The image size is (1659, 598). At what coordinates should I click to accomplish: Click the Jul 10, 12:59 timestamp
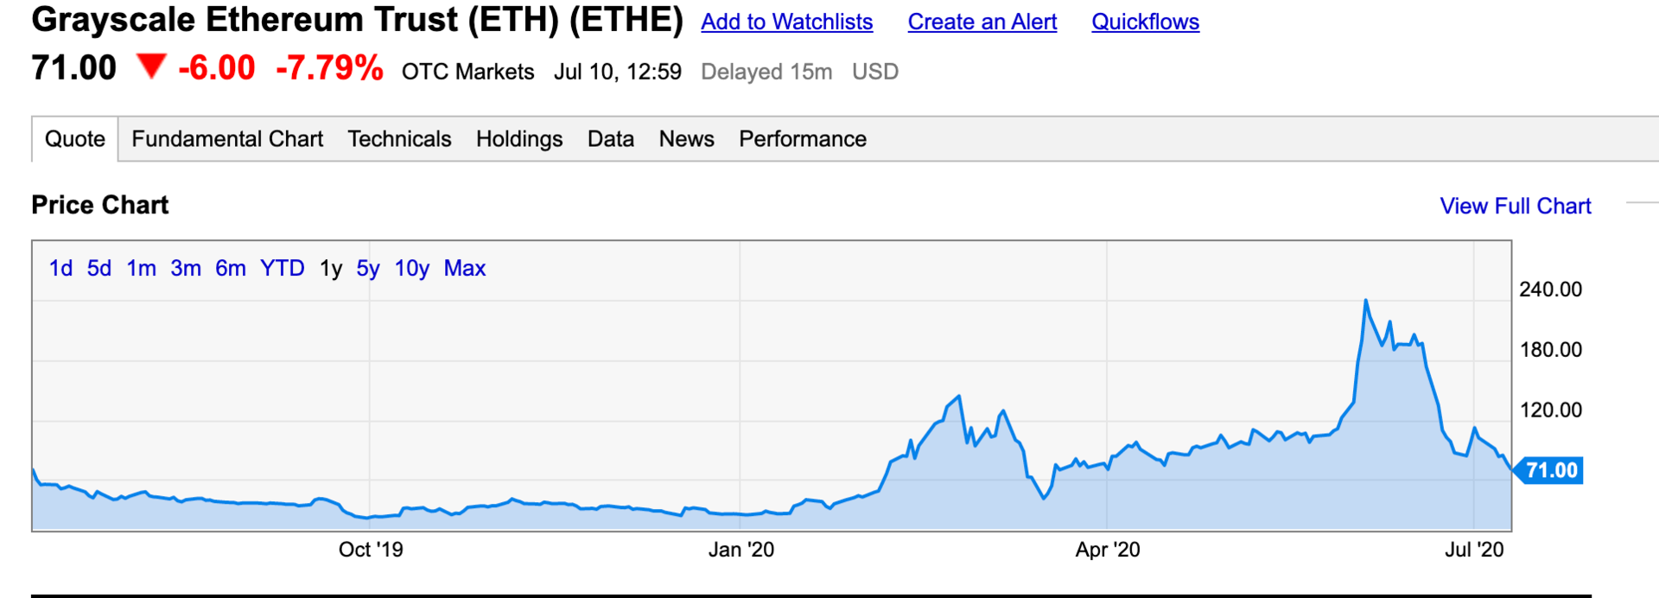618,72
